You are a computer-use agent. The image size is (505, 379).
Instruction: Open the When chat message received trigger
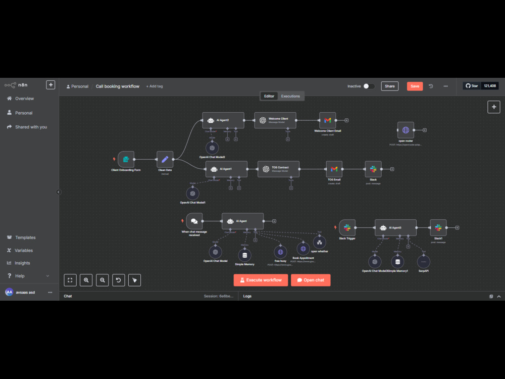(194, 221)
